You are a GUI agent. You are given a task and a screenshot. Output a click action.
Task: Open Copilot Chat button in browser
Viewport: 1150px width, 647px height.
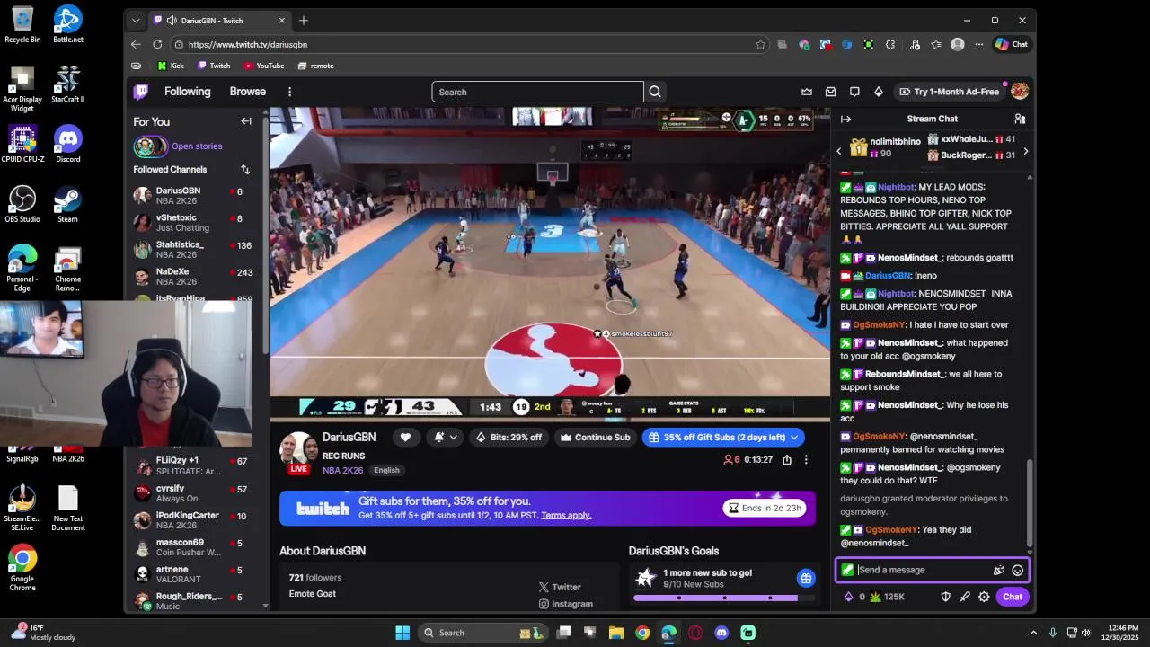(1012, 44)
